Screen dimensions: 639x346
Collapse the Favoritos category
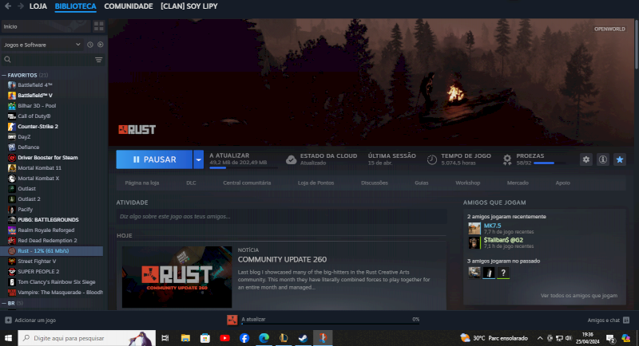tap(4, 75)
